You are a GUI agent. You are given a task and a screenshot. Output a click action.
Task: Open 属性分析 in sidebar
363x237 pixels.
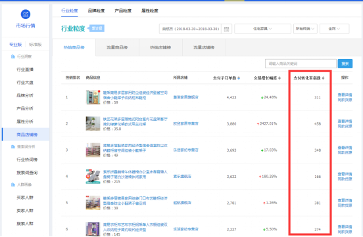pyautogui.click(x=25, y=121)
